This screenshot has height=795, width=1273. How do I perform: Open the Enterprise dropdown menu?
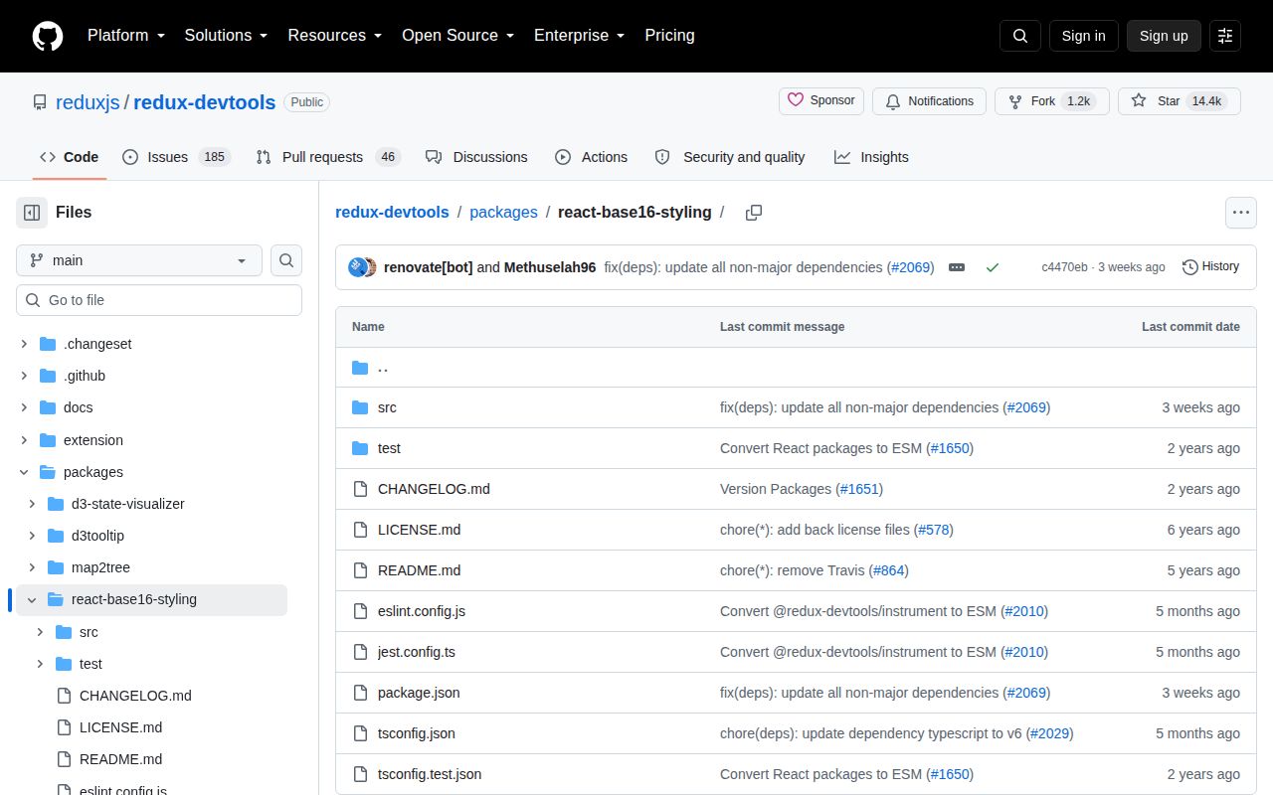tap(579, 35)
